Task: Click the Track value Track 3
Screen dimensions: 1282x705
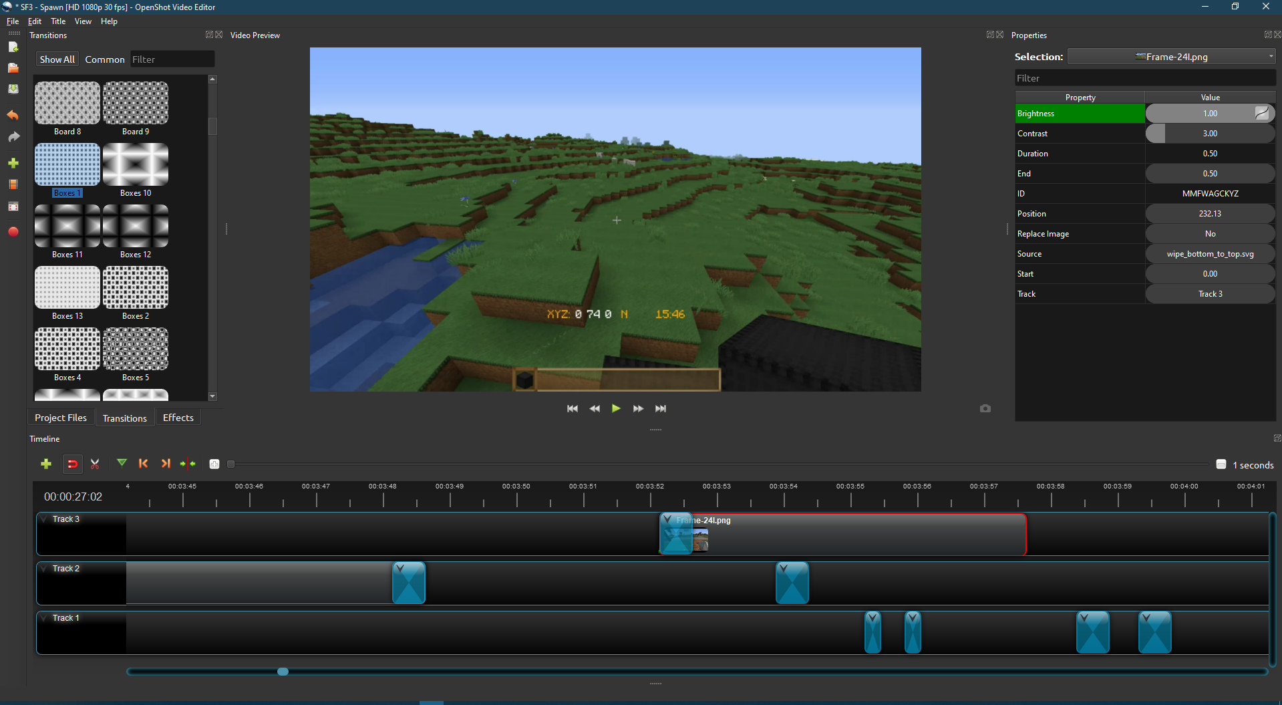Action: pos(1210,294)
